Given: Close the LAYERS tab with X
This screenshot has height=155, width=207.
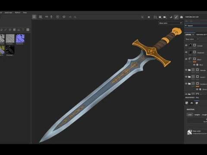Looking at the screenshot, I should pyautogui.click(x=193, y=34).
